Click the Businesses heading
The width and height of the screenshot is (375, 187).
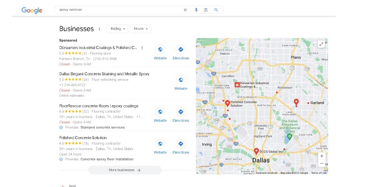point(76,29)
